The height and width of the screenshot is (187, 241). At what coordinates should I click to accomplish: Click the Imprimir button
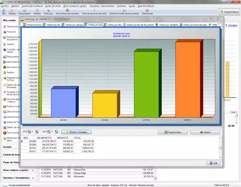205,132
